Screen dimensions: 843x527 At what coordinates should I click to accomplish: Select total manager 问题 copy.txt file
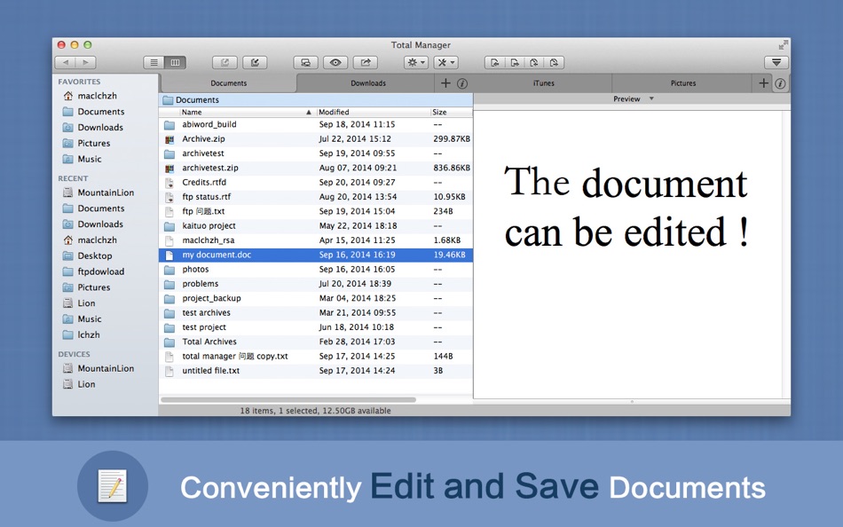pos(316,357)
